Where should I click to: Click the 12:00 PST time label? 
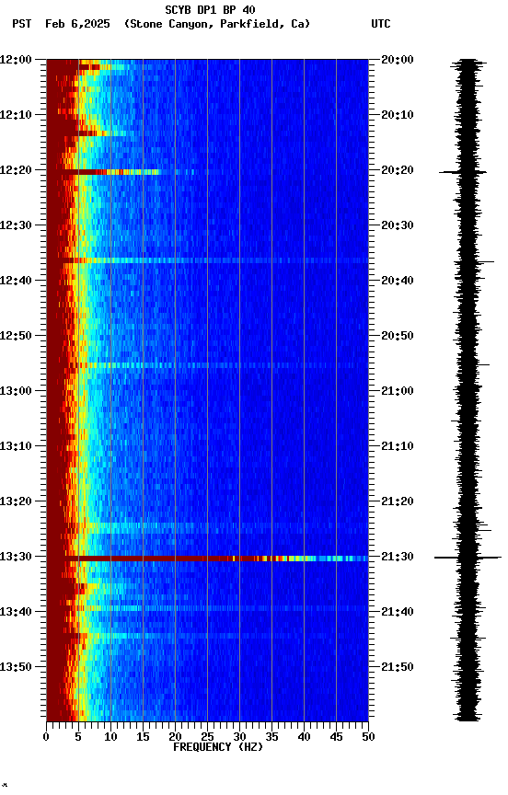16,60
